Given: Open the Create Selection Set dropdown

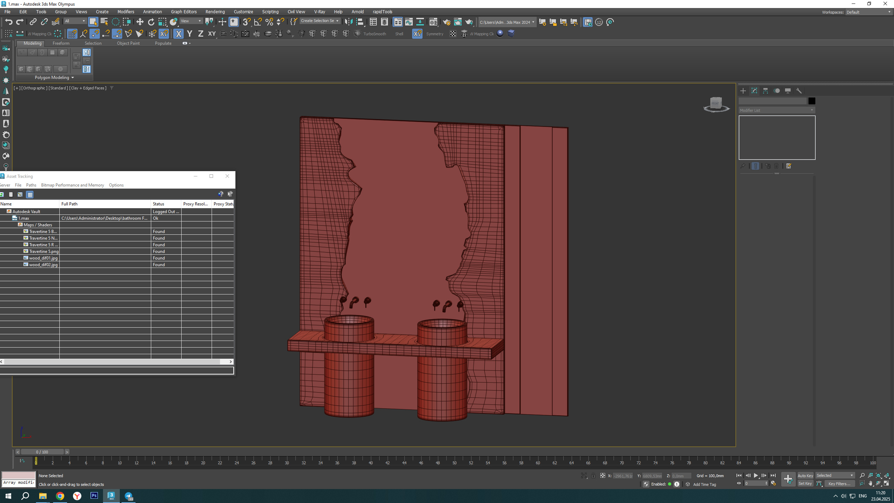Looking at the screenshot, I should [x=320, y=21].
